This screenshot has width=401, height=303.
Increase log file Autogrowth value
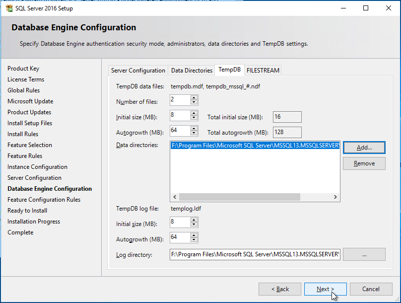pos(194,235)
